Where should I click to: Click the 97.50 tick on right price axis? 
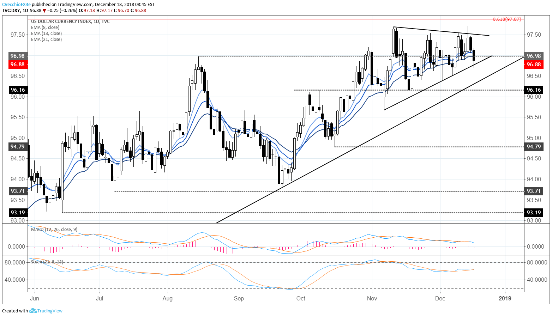tap(534, 35)
